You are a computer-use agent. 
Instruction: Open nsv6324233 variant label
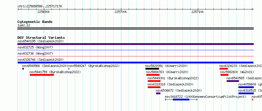(241, 66)
